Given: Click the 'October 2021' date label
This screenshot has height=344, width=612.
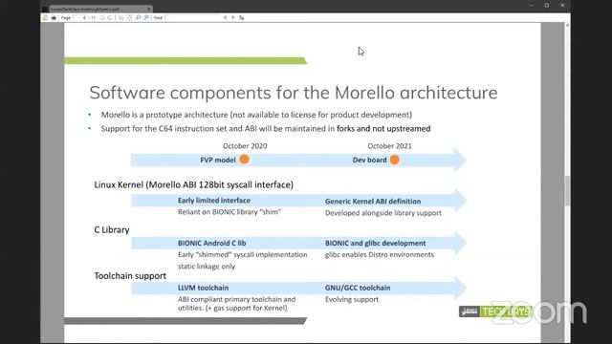Looking at the screenshot, I should 389,146.
